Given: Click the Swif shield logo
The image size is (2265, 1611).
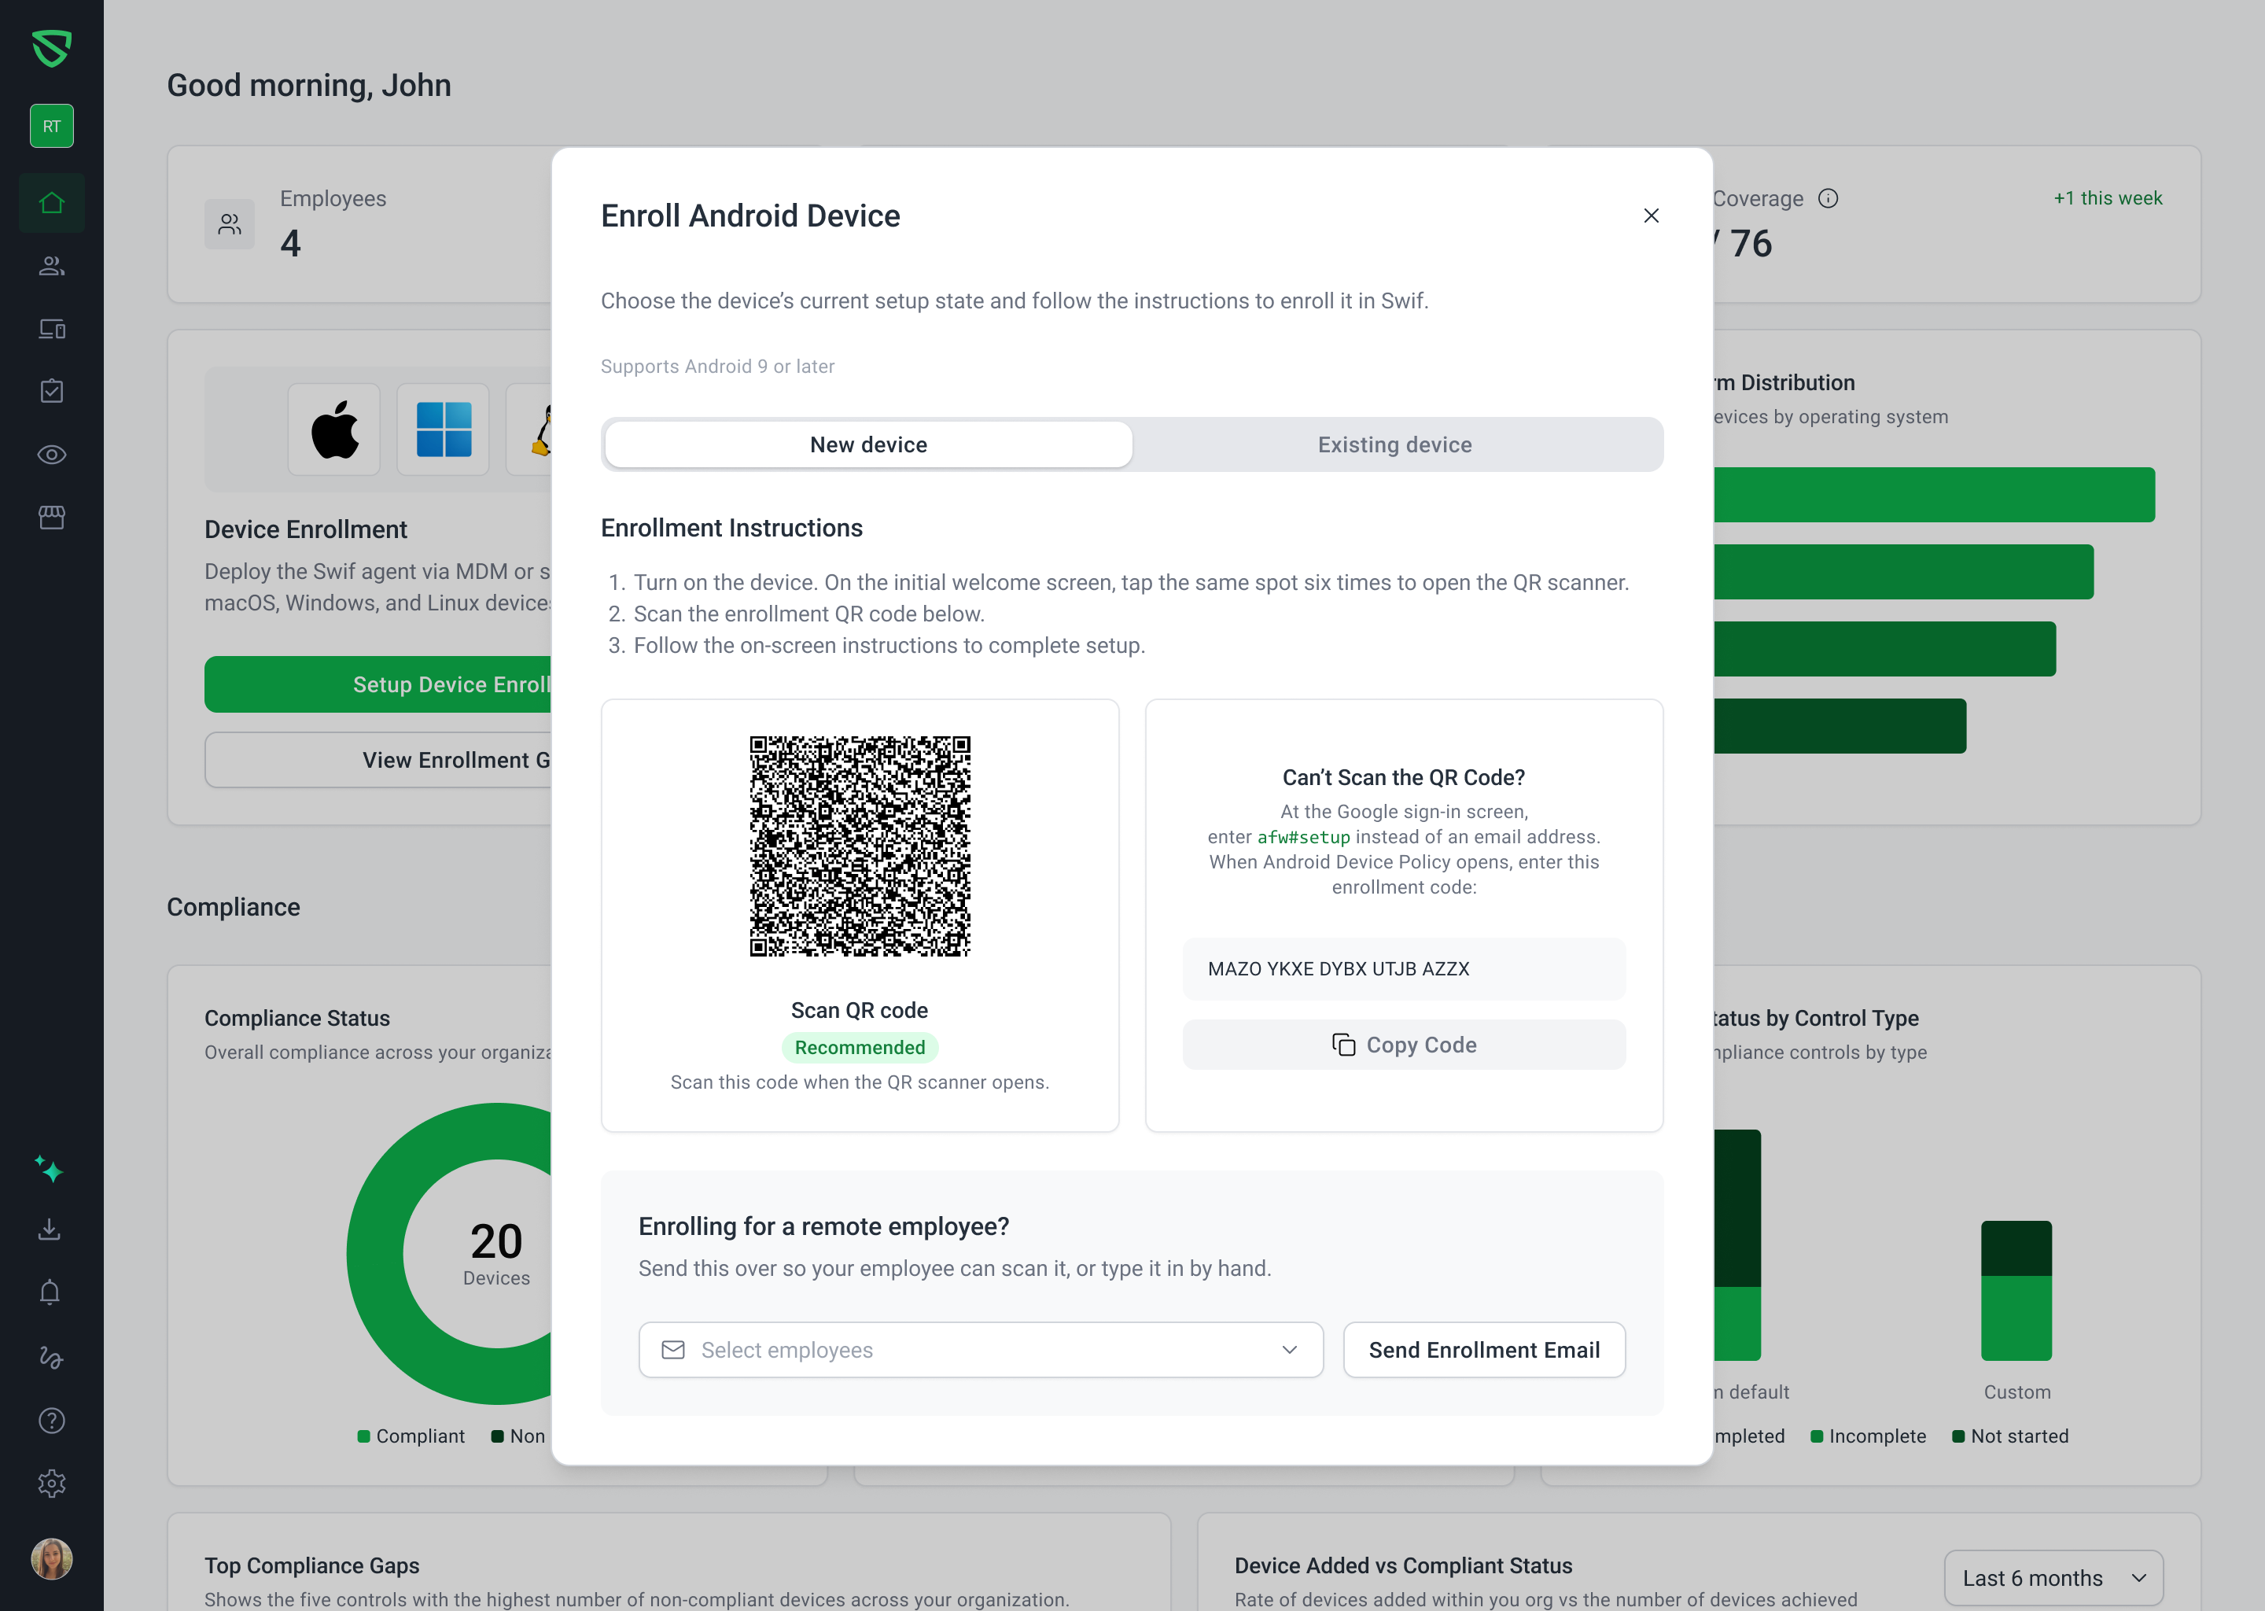Looking at the screenshot, I should [x=52, y=48].
